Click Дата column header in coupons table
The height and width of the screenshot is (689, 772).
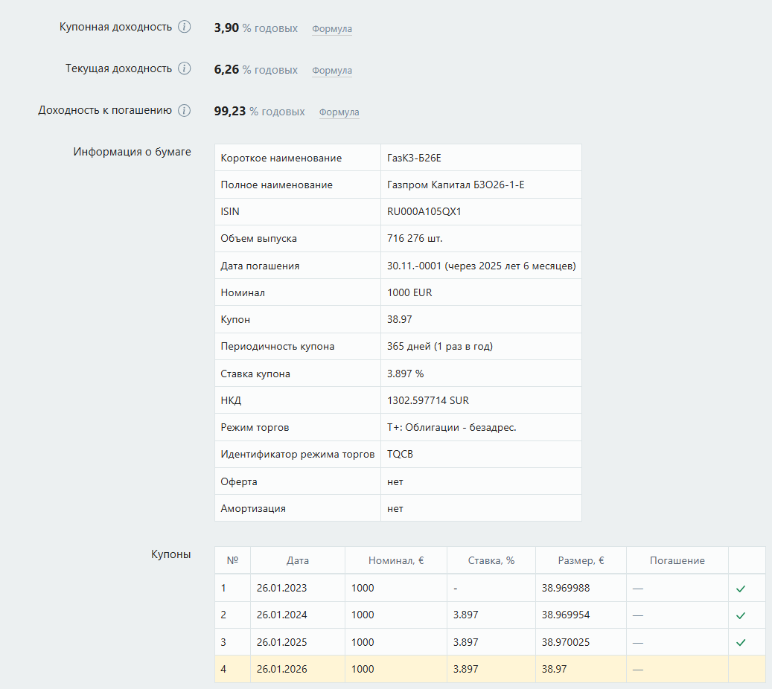297,560
